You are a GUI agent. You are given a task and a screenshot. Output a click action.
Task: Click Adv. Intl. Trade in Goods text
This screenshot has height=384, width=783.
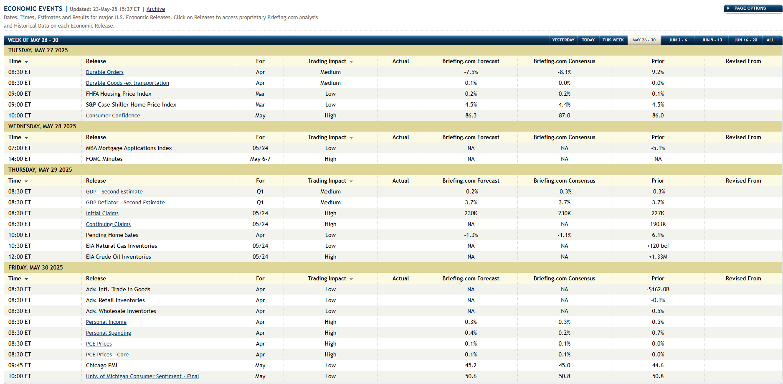click(118, 290)
